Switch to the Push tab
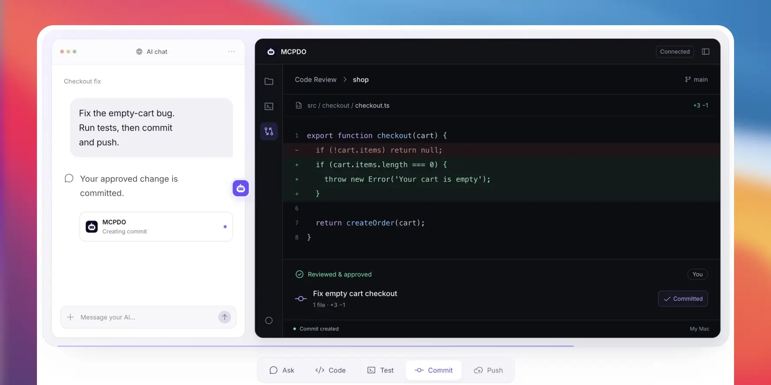771x385 pixels. coord(489,370)
